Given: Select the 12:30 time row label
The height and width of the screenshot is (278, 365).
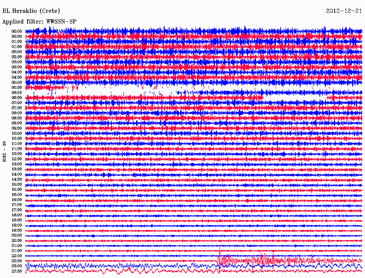Looking at the screenshot, I should (x=17, y=159).
